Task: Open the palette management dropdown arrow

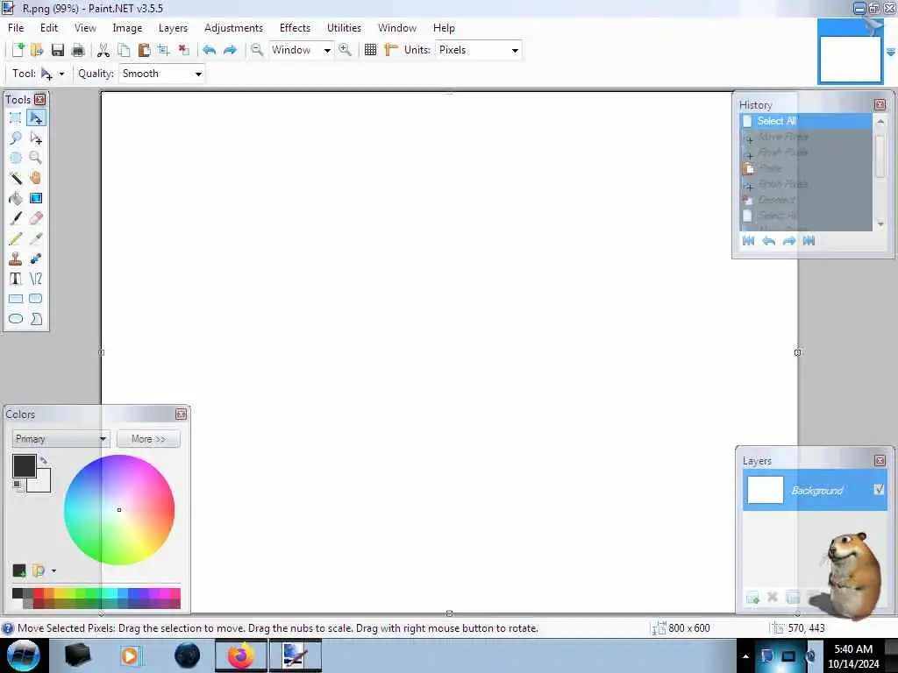Action: [x=53, y=570]
